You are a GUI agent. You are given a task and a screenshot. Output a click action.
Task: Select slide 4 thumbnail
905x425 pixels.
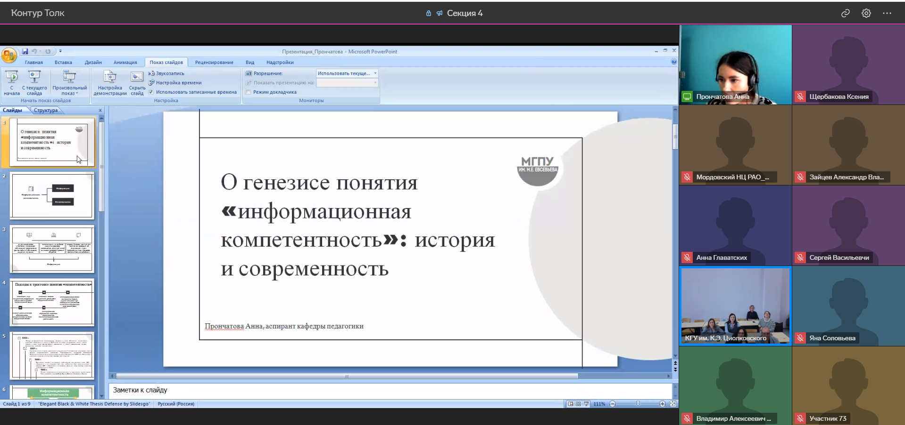(x=52, y=302)
